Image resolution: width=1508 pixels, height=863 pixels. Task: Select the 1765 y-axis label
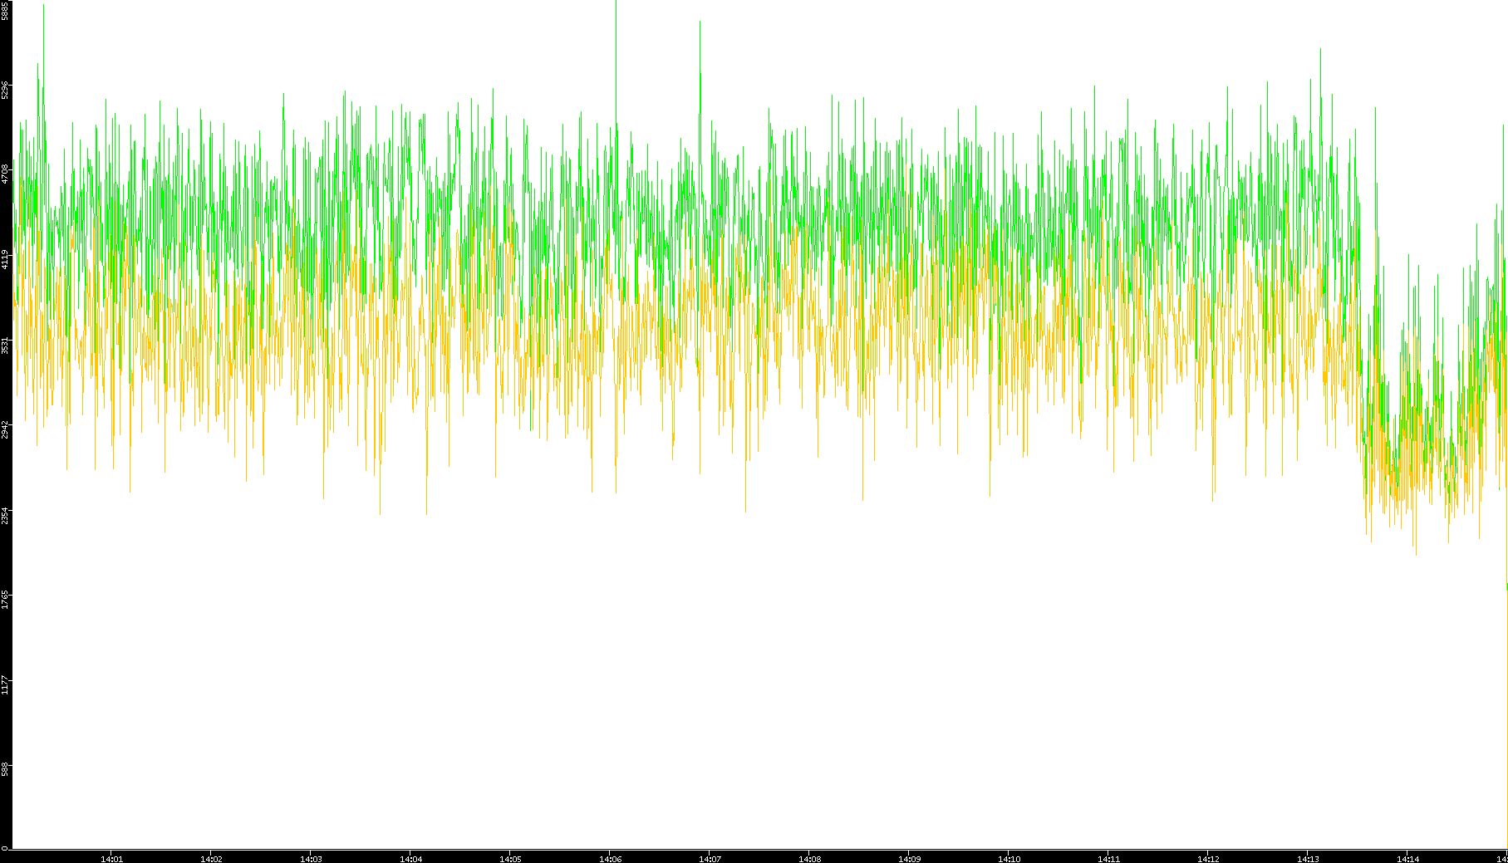(5, 600)
